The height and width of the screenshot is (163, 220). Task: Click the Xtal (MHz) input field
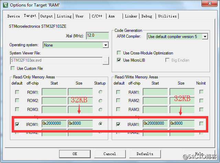point(97,36)
